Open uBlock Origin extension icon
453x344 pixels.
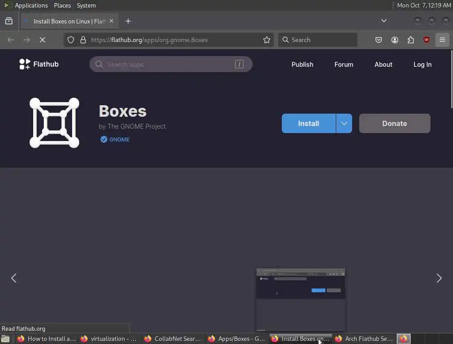426,40
